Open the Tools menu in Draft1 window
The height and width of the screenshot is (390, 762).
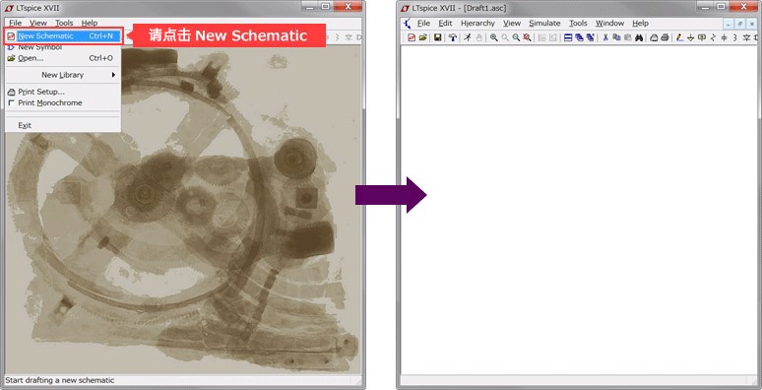578,23
